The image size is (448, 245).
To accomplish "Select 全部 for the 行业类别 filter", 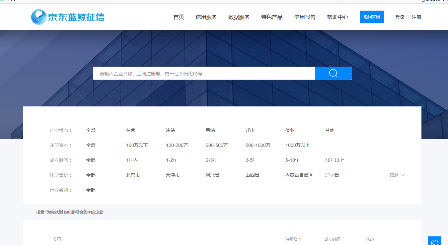I will click(x=91, y=190).
